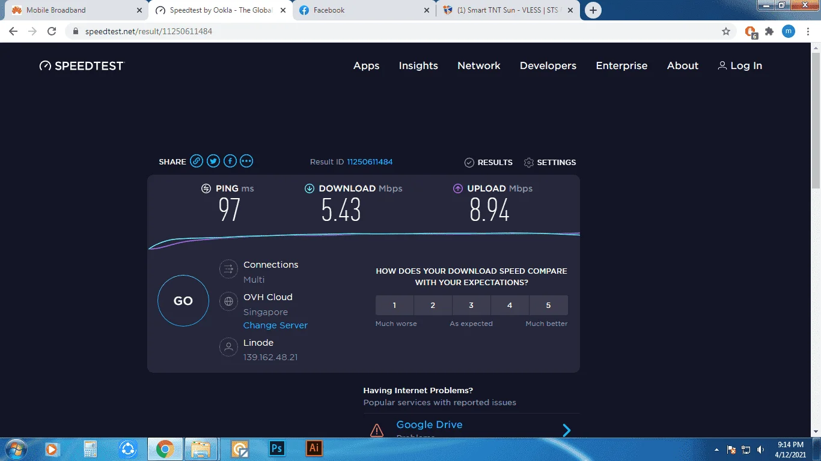Open the Network menu item
This screenshot has width=821, height=461.
point(479,66)
